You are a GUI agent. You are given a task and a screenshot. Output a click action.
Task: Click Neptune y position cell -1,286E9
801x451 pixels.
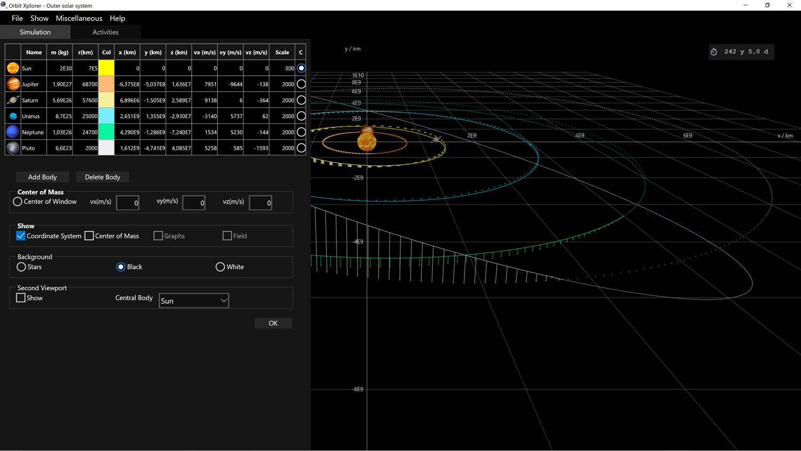(153, 132)
